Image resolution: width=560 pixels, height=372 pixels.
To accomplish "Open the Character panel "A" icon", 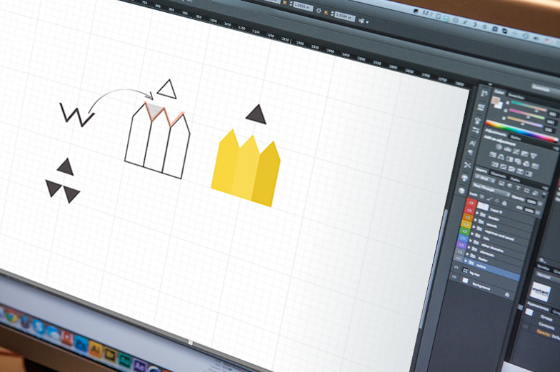I will click(x=473, y=143).
